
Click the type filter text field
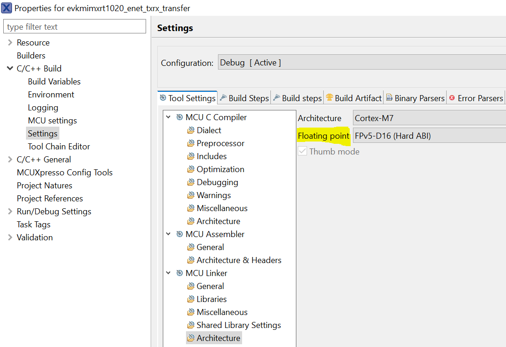pos(74,26)
